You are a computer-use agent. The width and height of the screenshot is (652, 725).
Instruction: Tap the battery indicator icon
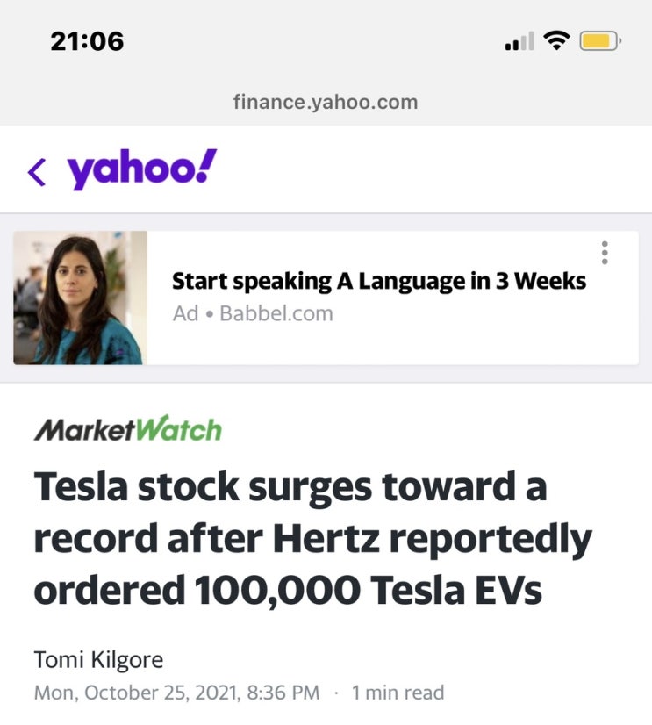click(600, 41)
